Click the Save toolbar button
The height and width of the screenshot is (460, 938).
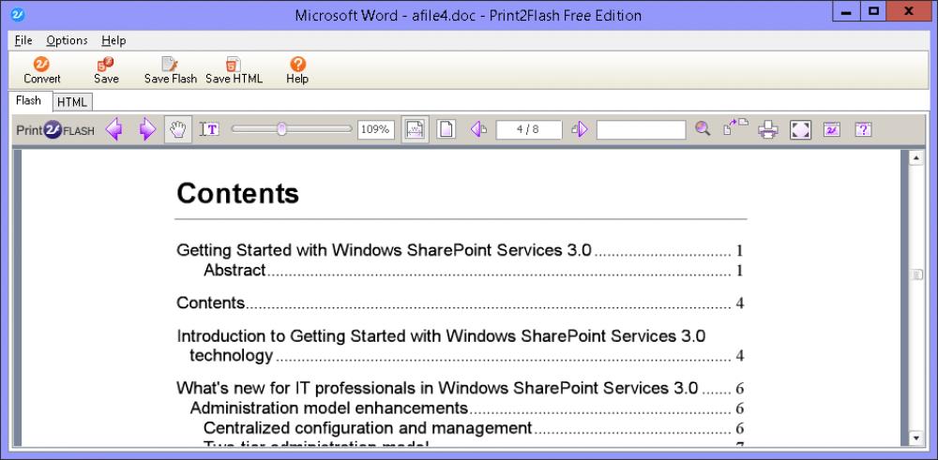(106, 70)
